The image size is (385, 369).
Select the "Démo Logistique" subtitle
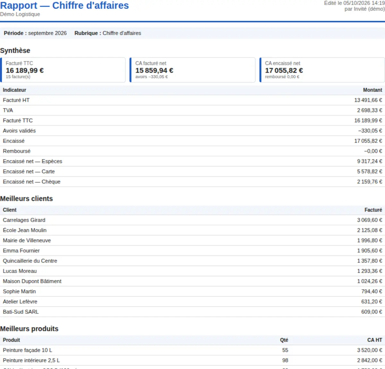coord(20,14)
